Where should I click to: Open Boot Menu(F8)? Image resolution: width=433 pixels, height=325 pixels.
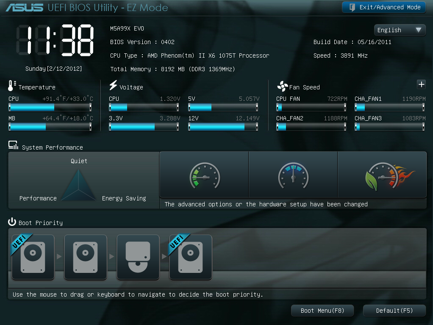322,311
